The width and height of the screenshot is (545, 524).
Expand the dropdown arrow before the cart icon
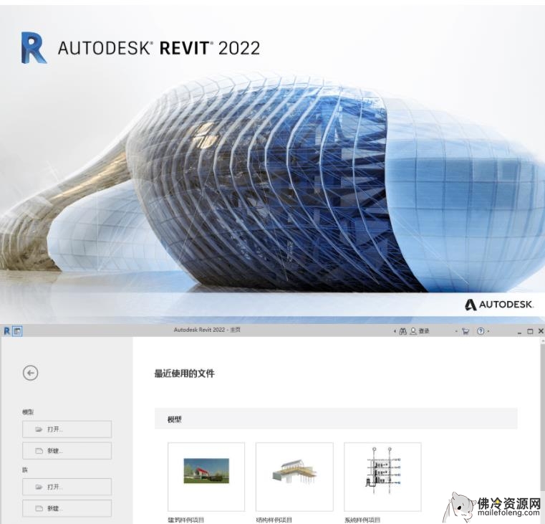456,331
